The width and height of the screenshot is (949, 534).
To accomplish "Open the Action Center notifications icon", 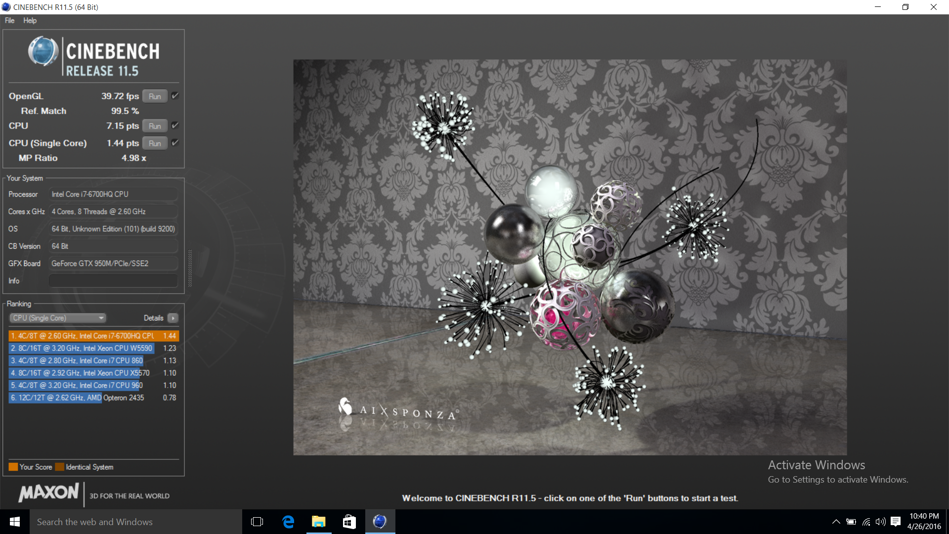I will coord(896,522).
